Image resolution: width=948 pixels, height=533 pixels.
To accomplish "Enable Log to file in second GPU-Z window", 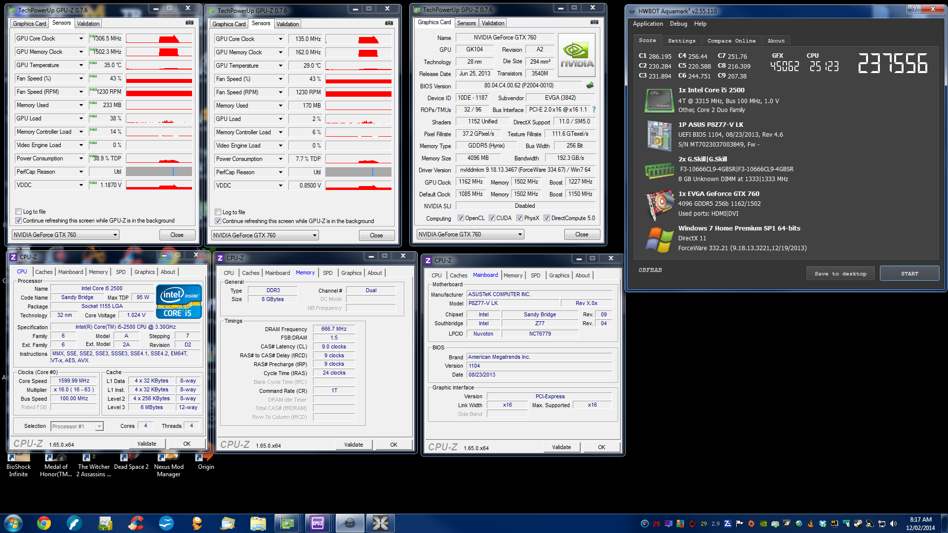I will point(218,212).
